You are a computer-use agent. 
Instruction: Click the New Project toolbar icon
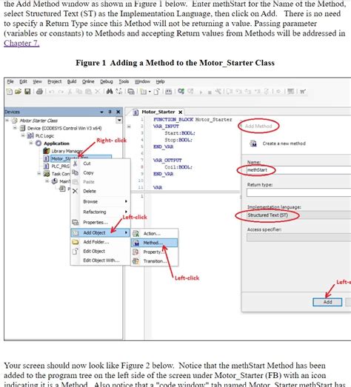tap(9, 92)
